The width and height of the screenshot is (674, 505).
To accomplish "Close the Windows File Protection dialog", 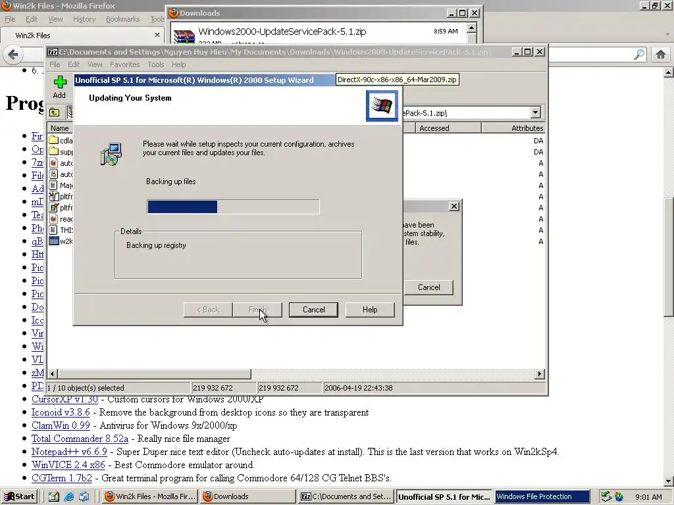I will coord(454,206).
